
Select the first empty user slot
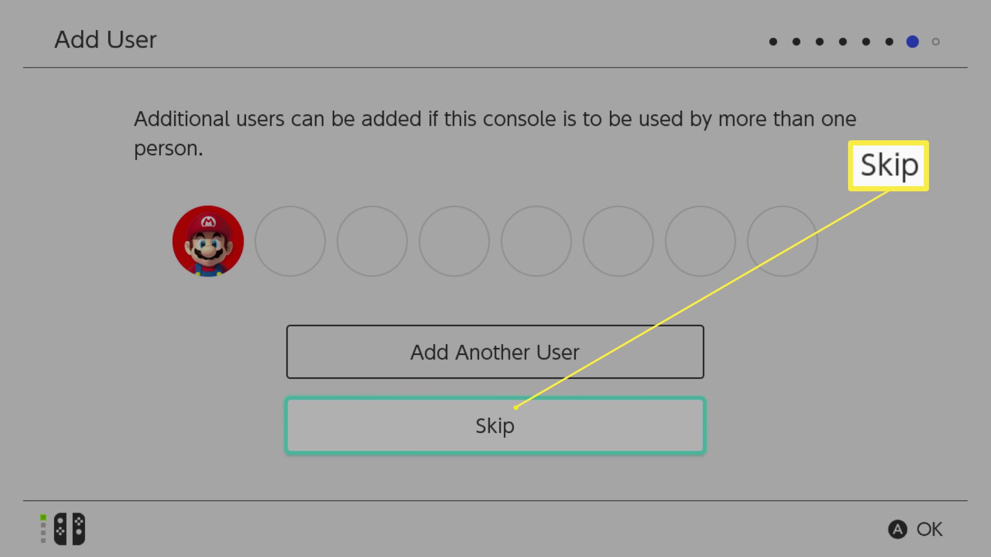[x=290, y=241]
